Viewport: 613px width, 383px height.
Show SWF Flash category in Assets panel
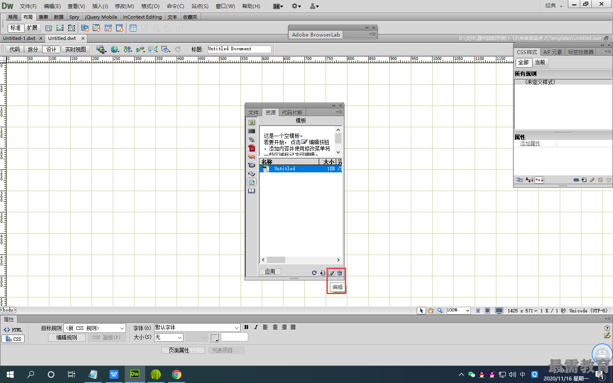(252, 148)
